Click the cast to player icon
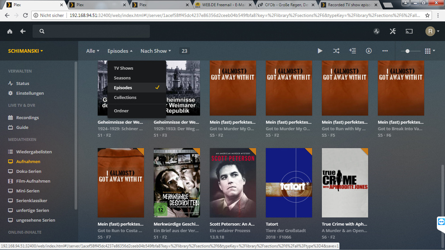This screenshot has height=250, width=445. [409, 31]
